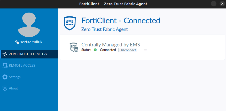
Task: Click the EMS shield-database icon
Action: 74,47
